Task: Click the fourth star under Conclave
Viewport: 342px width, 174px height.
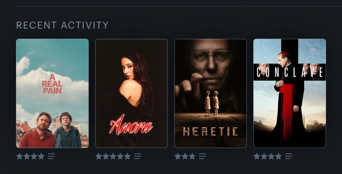Action: (278, 156)
